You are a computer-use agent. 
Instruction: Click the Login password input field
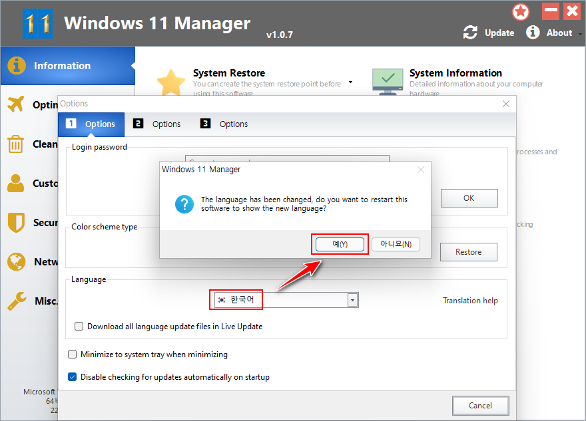click(287, 158)
